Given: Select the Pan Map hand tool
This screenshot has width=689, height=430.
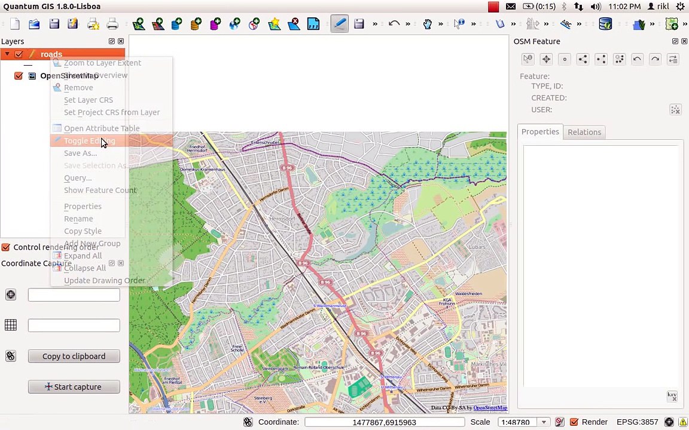Looking at the screenshot, I should pos(427,24).
